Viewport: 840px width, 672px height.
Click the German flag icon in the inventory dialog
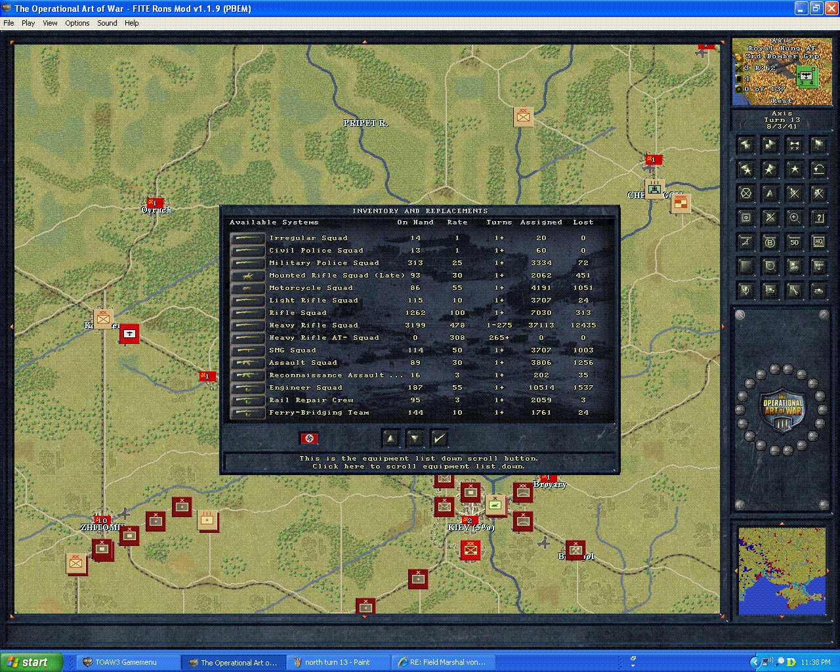click(x=310, y=438)
